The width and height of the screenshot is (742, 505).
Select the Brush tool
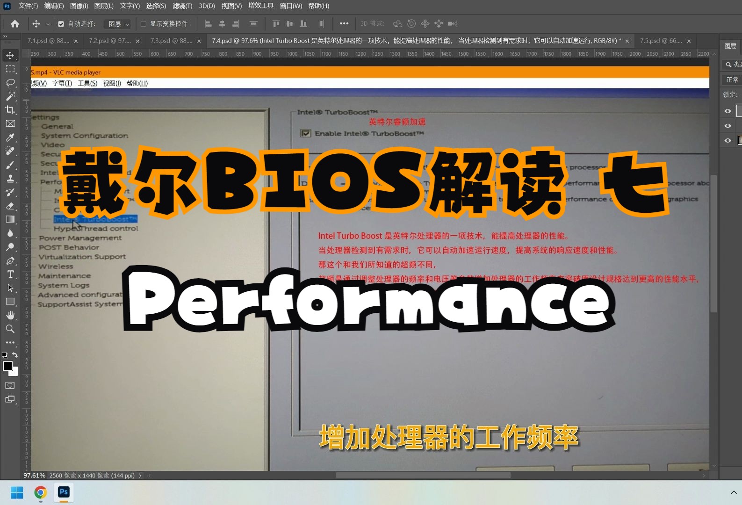[x=10, y=165]
